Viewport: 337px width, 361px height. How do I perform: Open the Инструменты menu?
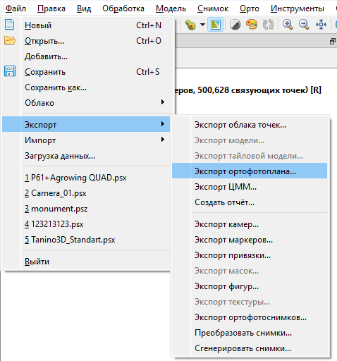[298, 8]
